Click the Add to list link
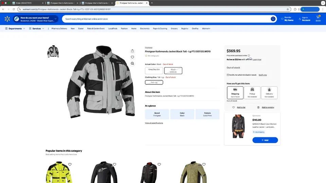Screen dimensions: 326x183 [x=241, y=107]
